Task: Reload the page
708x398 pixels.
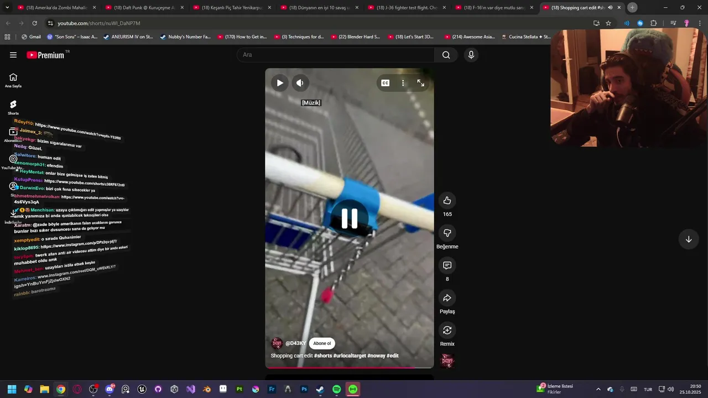Action: 35,23
